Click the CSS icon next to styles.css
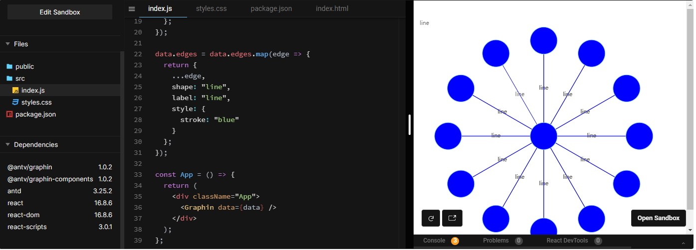This screenshot has height=250, width=696. point(15,102)
